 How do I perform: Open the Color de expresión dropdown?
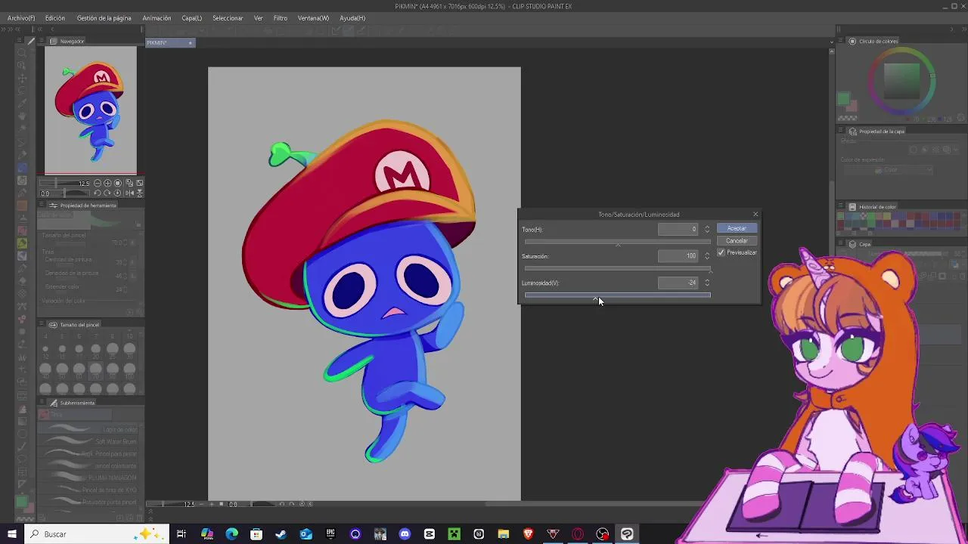tap(886, 170)
